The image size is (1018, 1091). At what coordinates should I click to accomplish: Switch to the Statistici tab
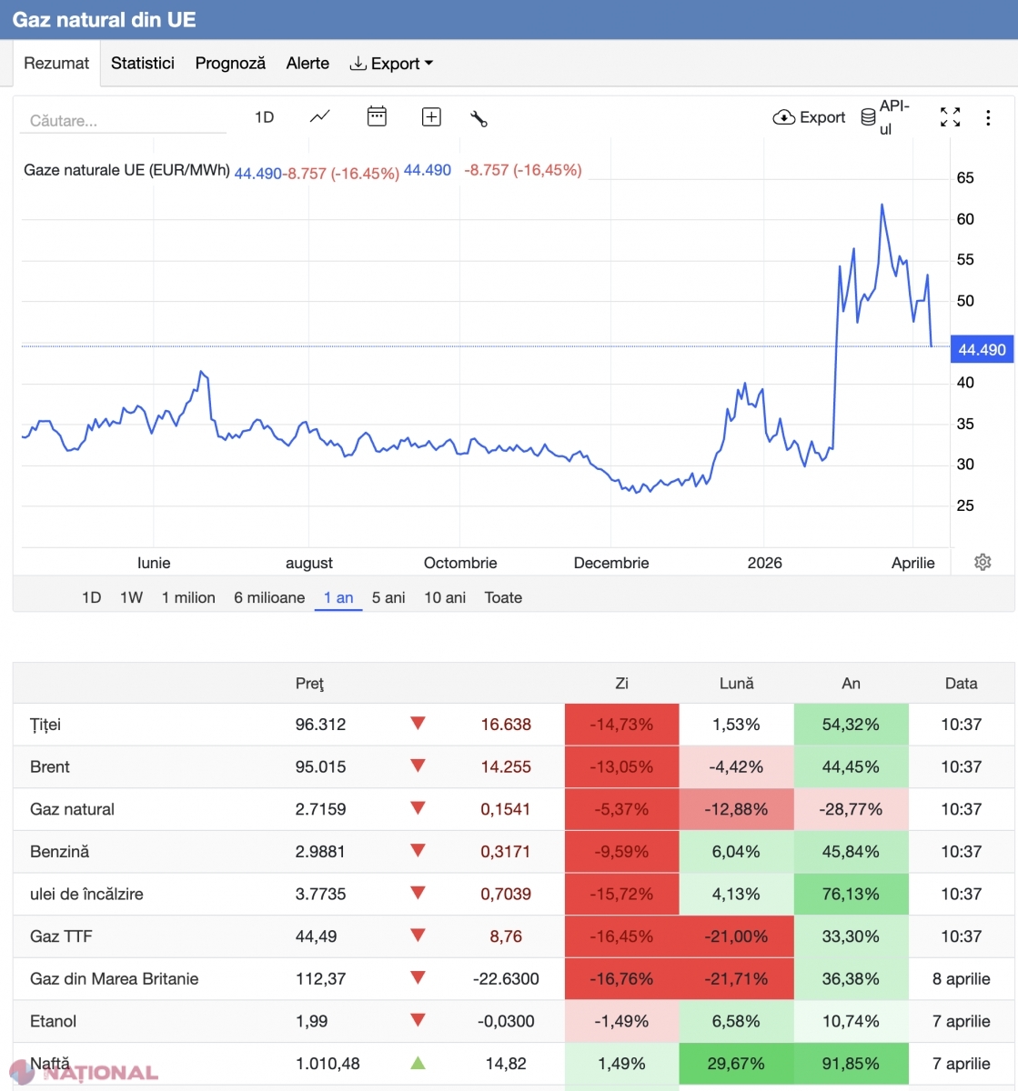pos(143,64)
